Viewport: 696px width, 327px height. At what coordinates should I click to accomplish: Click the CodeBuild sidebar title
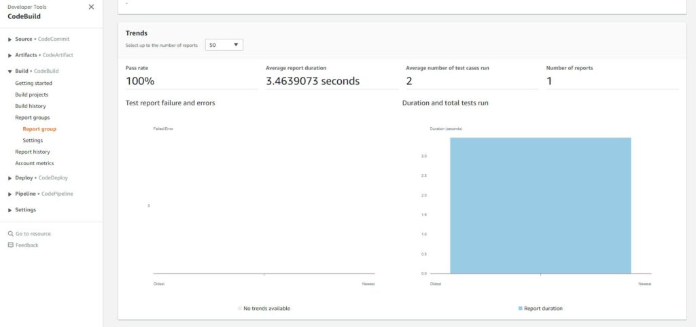24,16
